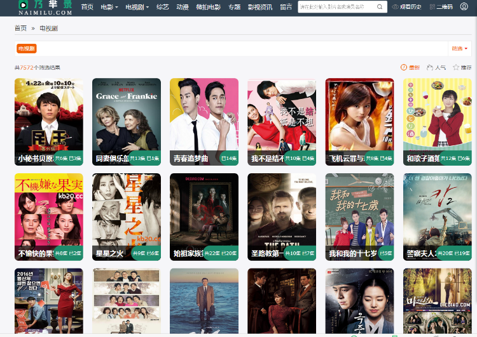Open the 综艺 navigation item
Image resolution: width=477 pixels, height=337 pixels.
coord(162,7)
